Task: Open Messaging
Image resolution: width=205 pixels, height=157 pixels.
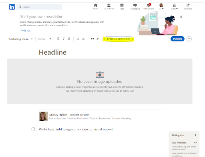Action: 135,7
